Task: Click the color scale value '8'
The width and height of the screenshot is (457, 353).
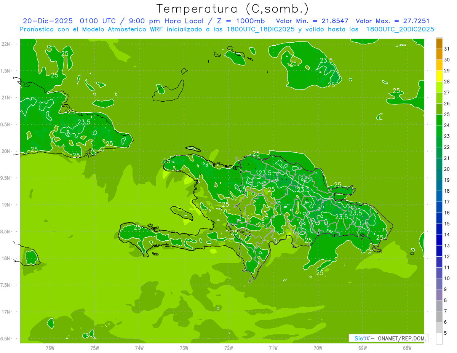Action: pos(446,300)
